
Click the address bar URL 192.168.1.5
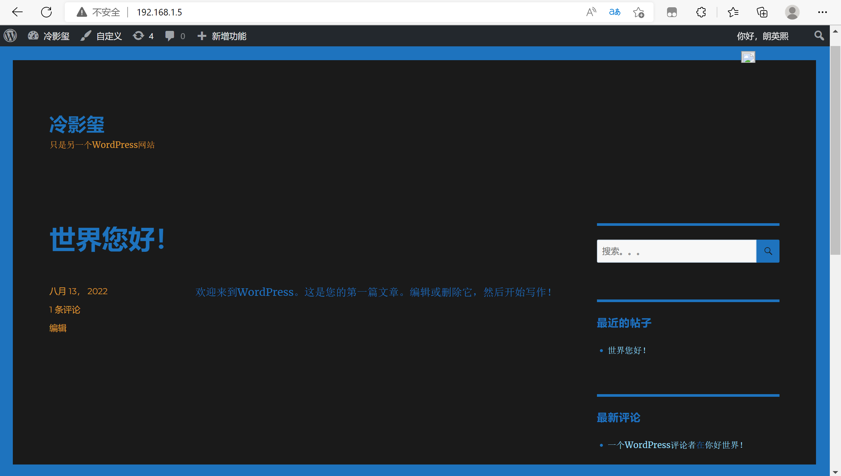click(159, 12)
